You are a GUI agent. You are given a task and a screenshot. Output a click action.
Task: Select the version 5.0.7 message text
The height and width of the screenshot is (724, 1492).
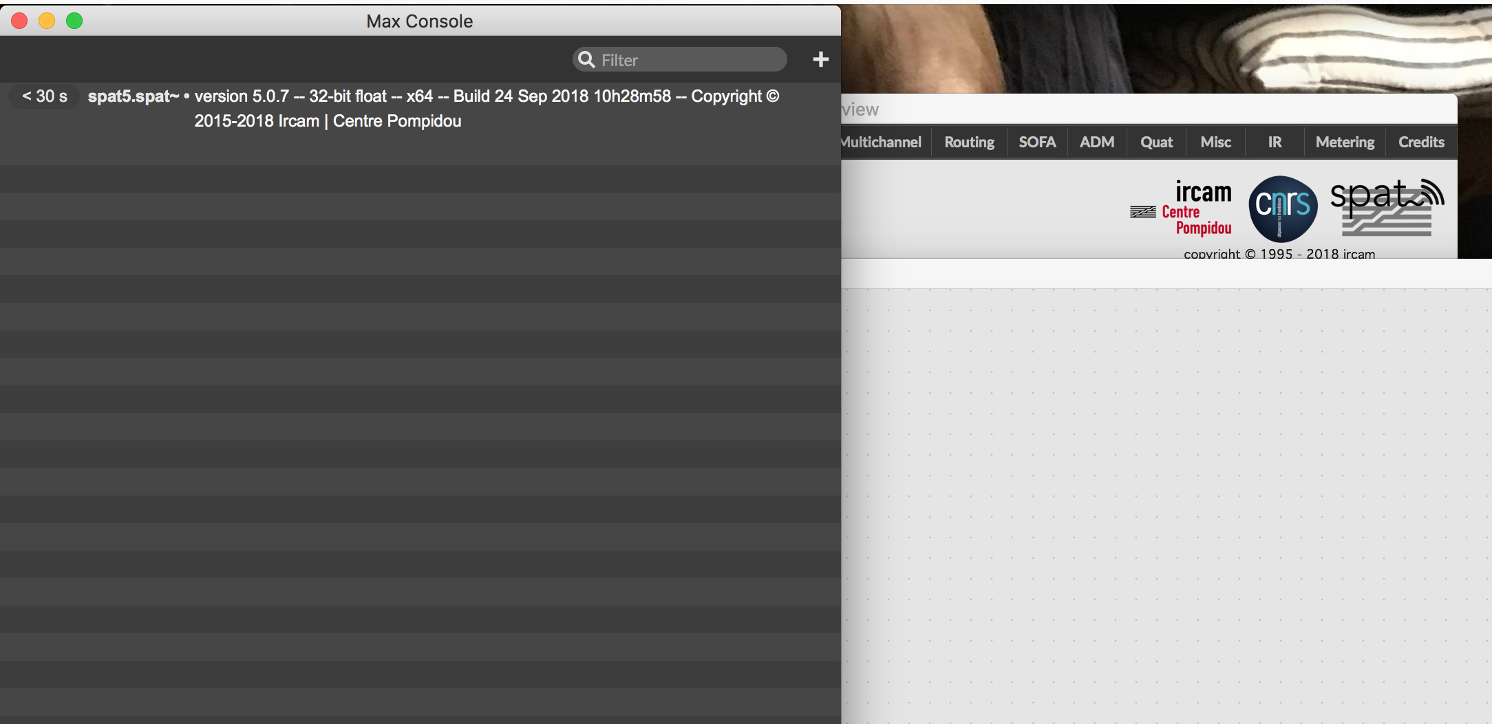click(x=487, y=109)
